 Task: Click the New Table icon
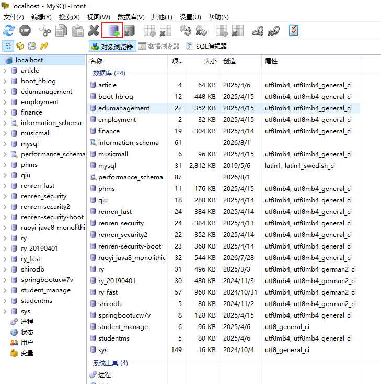(x=149, y=31)
